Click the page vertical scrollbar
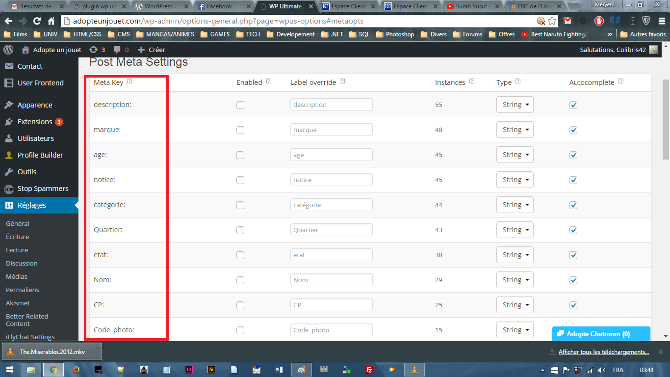670x377 pixels. (666, 120)
